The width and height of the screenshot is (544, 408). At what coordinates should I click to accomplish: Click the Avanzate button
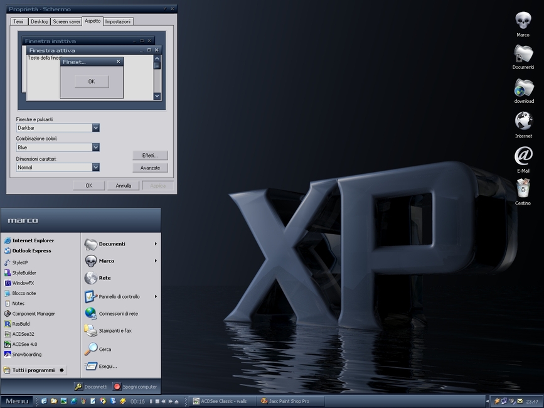click(150, 168)
